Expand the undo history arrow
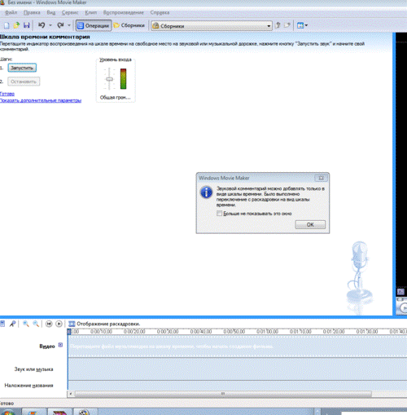This screenshot has height=415, width=407. pos(50,25)
